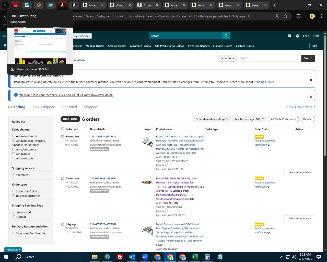Open order link 112-1099374-6975411

tap(103, 136)
